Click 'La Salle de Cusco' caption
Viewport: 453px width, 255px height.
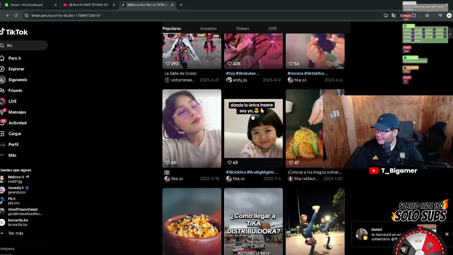tap(180, 73)
